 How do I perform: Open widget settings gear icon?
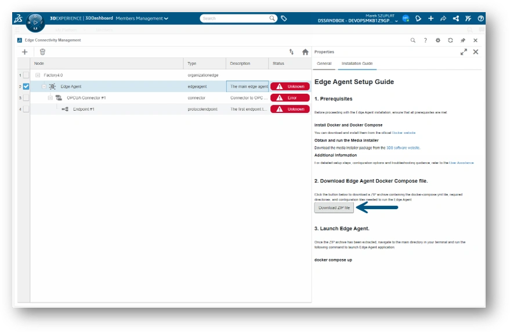click(x=438, y=41)
